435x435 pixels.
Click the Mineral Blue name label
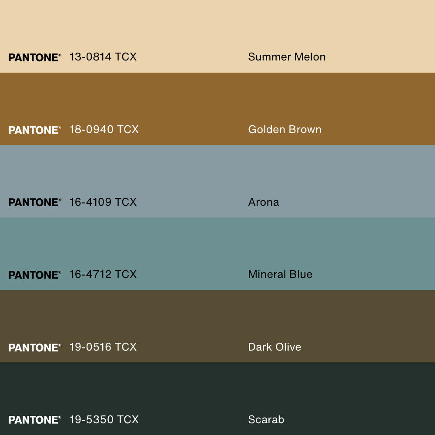pos(280,274)
